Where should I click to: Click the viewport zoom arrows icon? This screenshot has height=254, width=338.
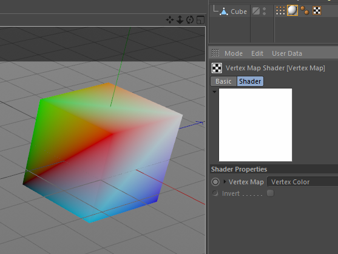180,20
